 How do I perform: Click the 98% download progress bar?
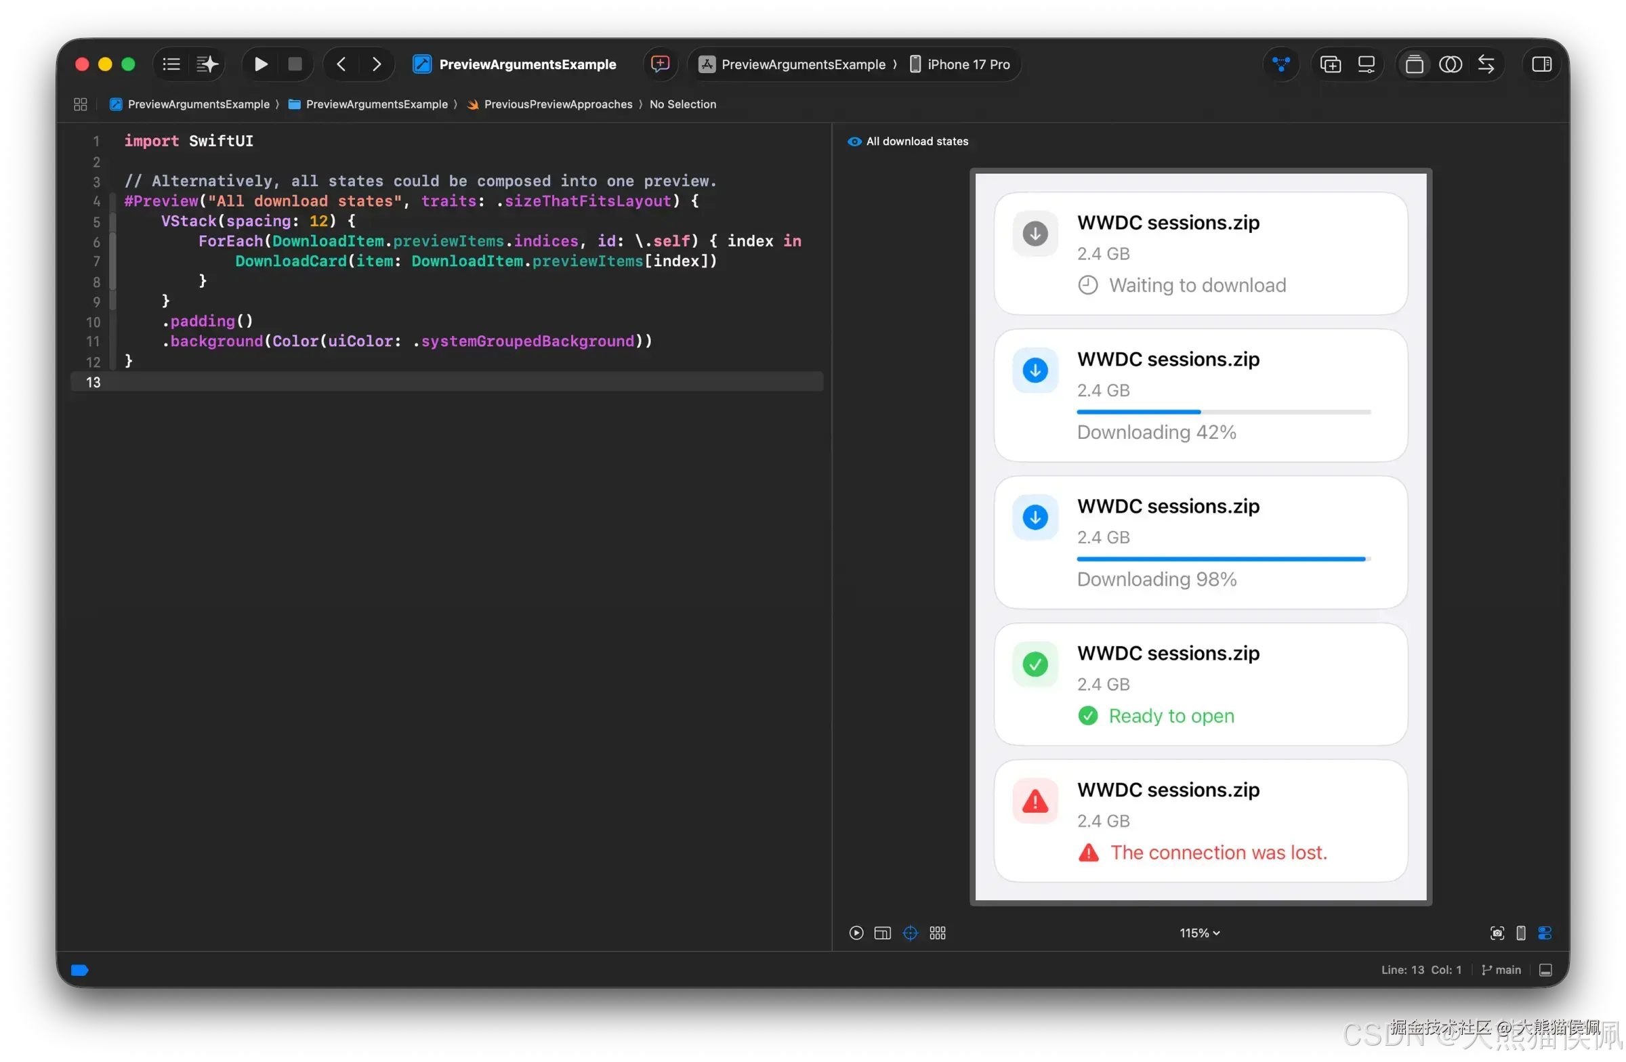(x=1224, y=559)
